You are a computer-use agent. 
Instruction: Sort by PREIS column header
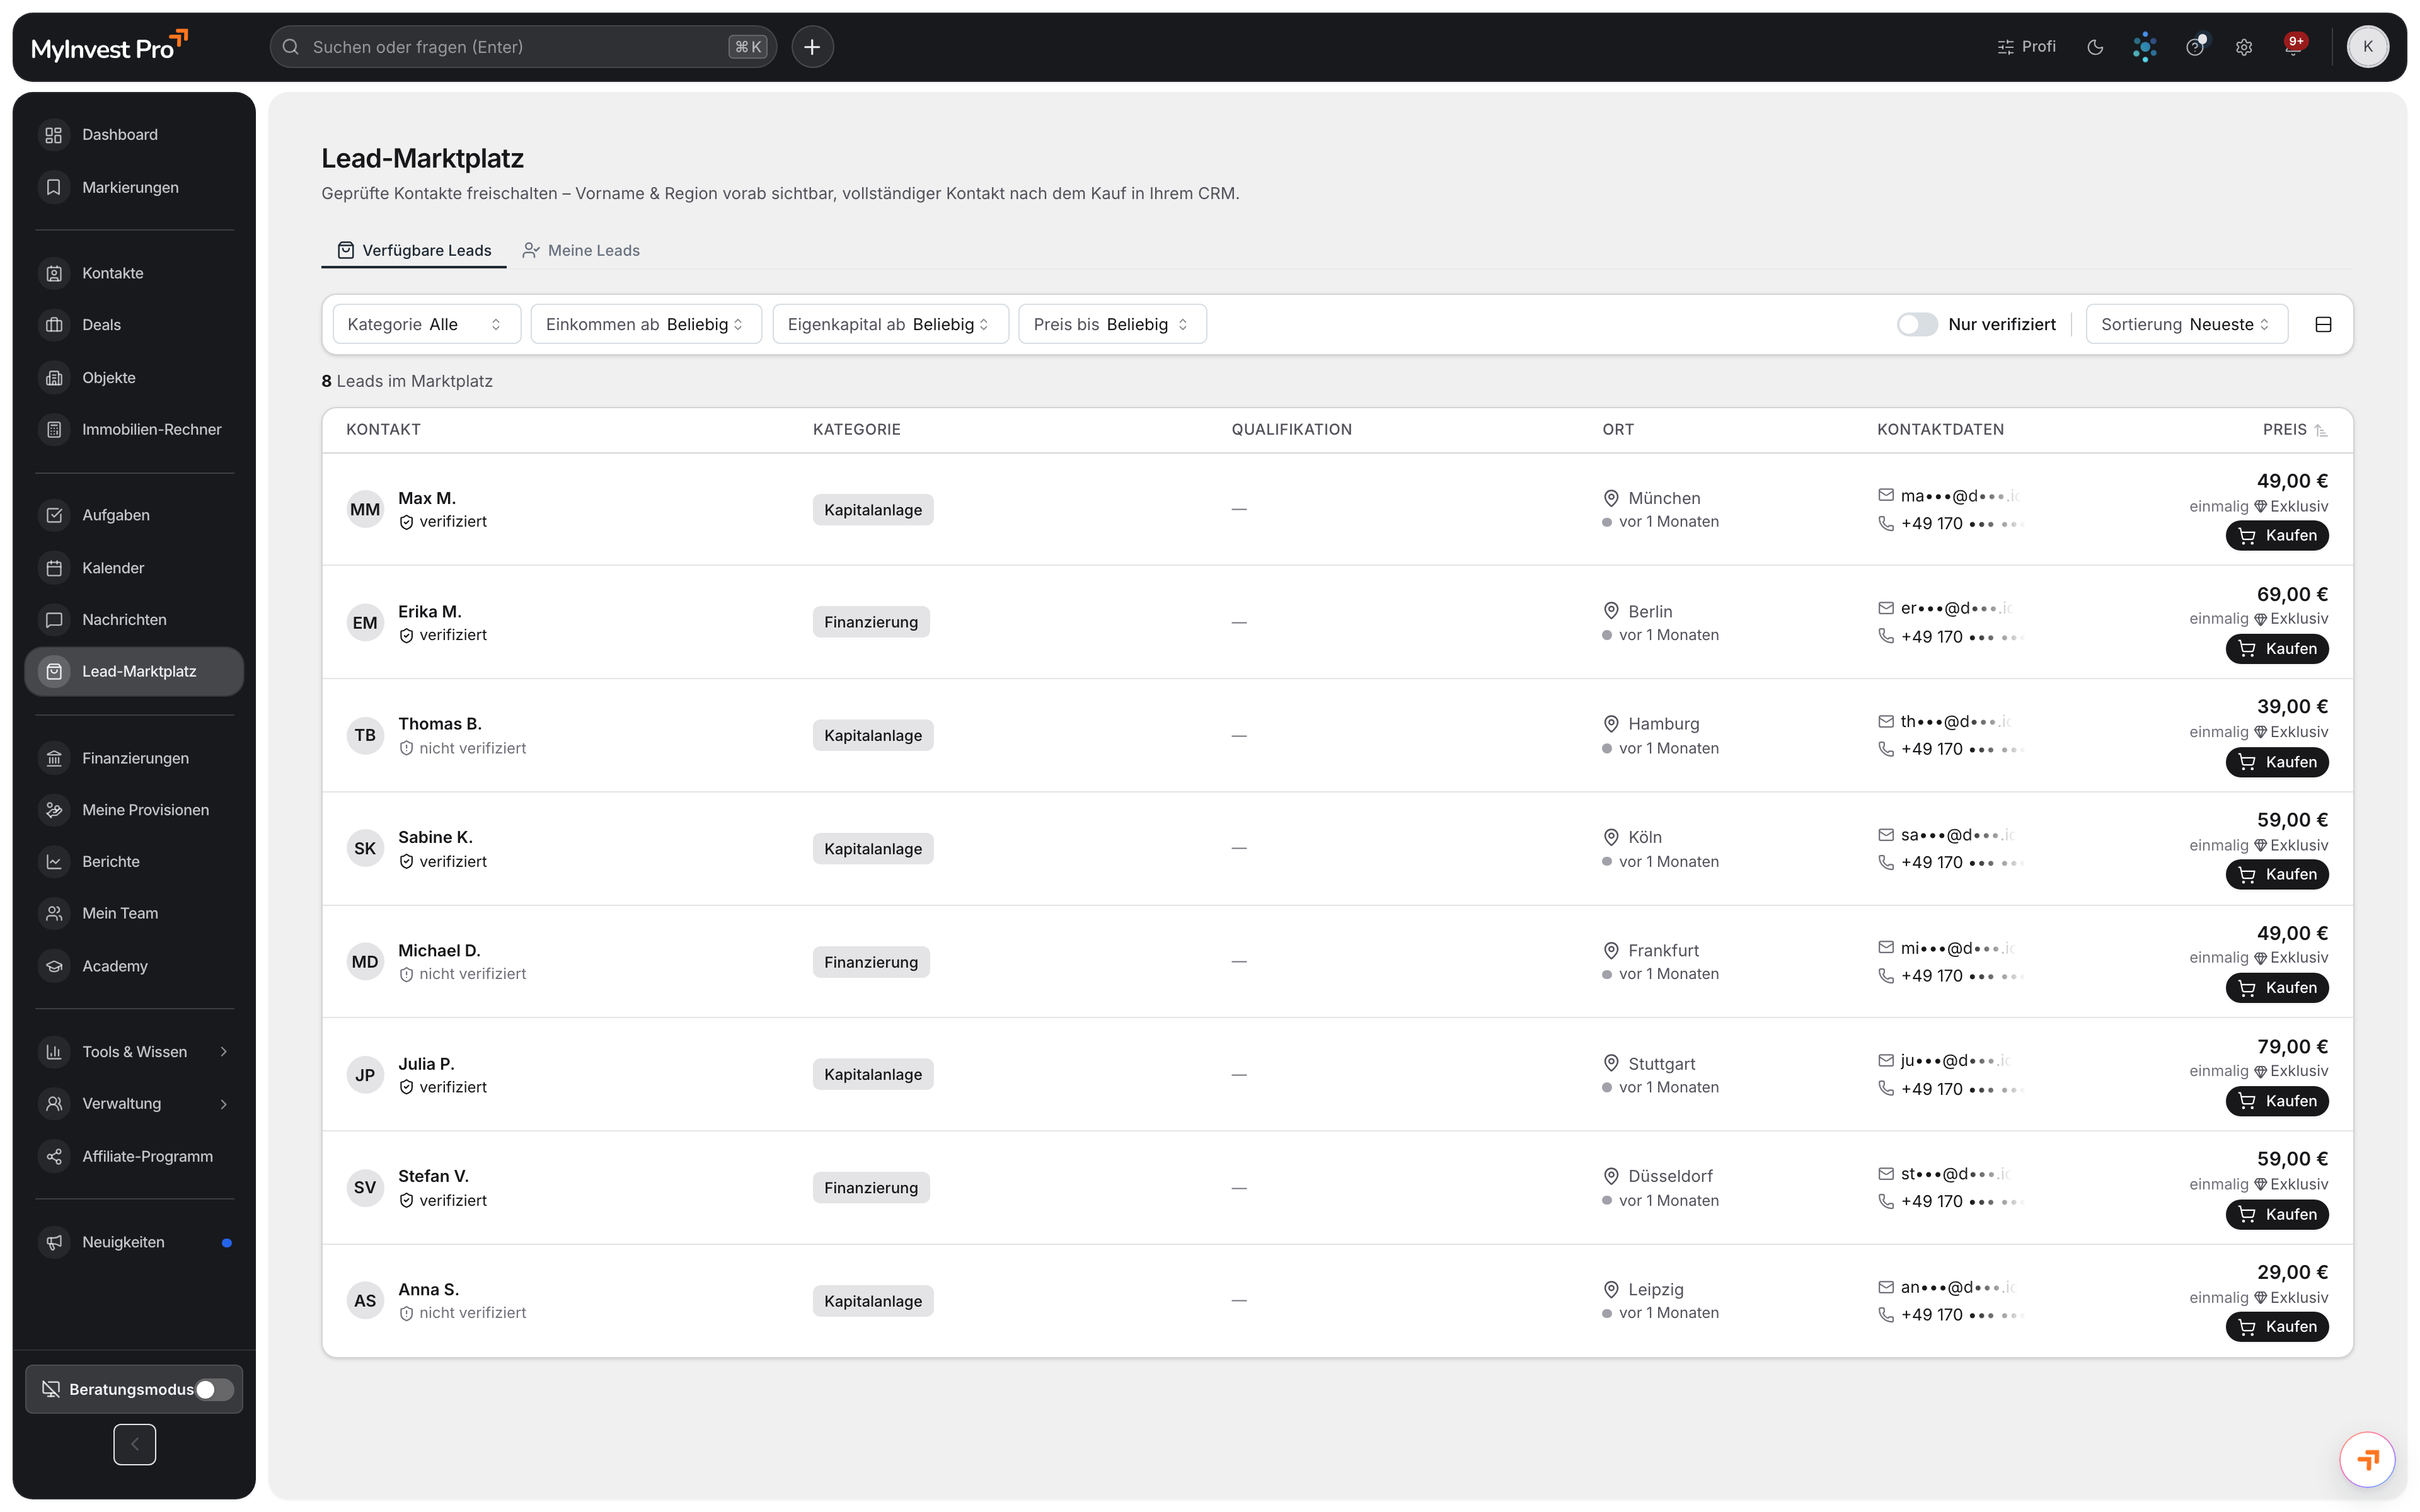(x=2295, y=430)
